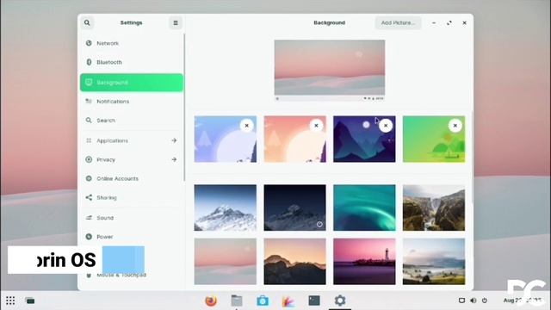
Task: Click the Search magnifier sidebar icon
Action: point(89,121)
